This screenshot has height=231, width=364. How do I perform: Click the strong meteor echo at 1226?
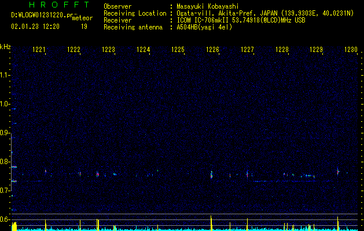[x=211, y=174]
